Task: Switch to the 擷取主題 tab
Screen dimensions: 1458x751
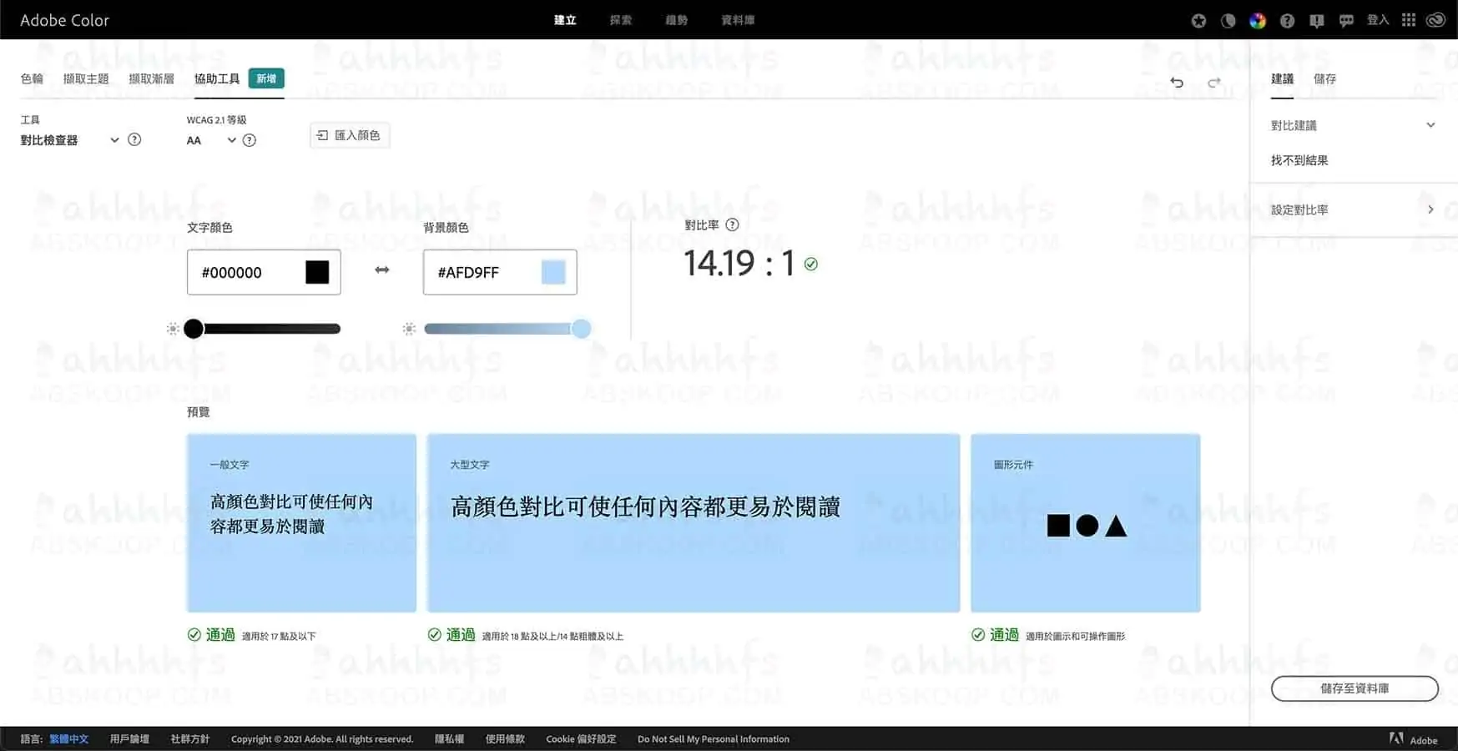Action: tap(86, 78)
